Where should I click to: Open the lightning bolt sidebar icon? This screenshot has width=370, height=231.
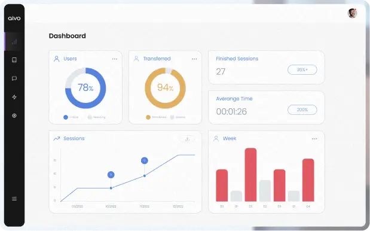14,97
